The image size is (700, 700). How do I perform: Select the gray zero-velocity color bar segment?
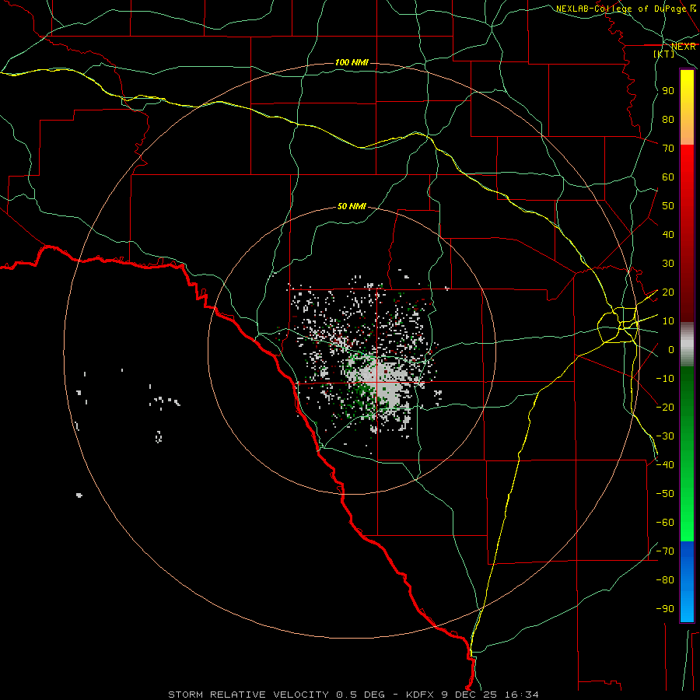[687, 344]
